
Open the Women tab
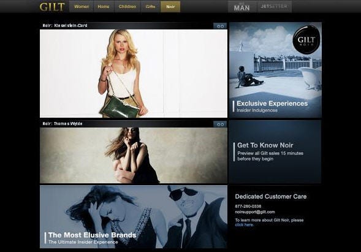pos(82,7)
